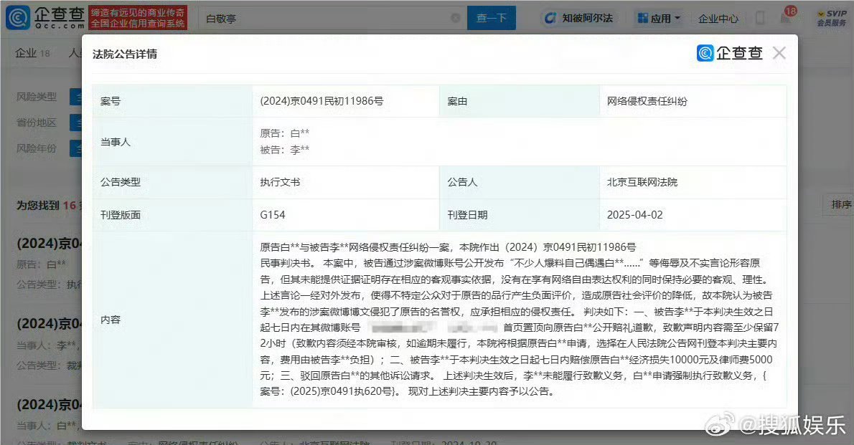Click in the 白敬亭 search input field
Image resolution: width=854 pixels, height=445 pixels.
tap(323, 18)
